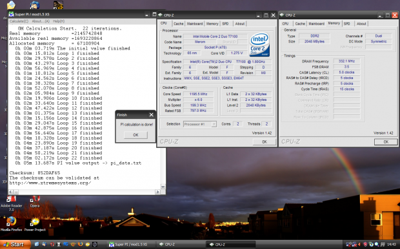
Task: Open the Help(H) menu in Super PI
Action: (59, 21)
